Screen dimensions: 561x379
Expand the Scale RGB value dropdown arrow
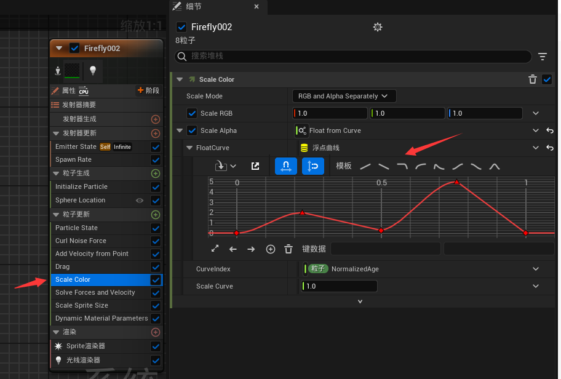(x=536, y=113)
